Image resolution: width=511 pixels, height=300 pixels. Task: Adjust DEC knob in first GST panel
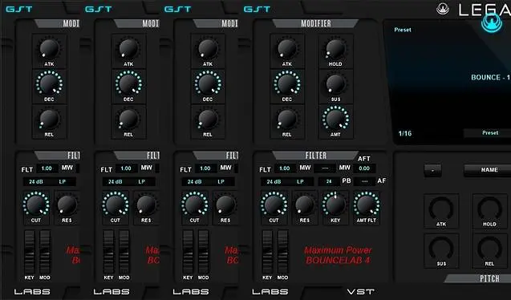point(49,83)
